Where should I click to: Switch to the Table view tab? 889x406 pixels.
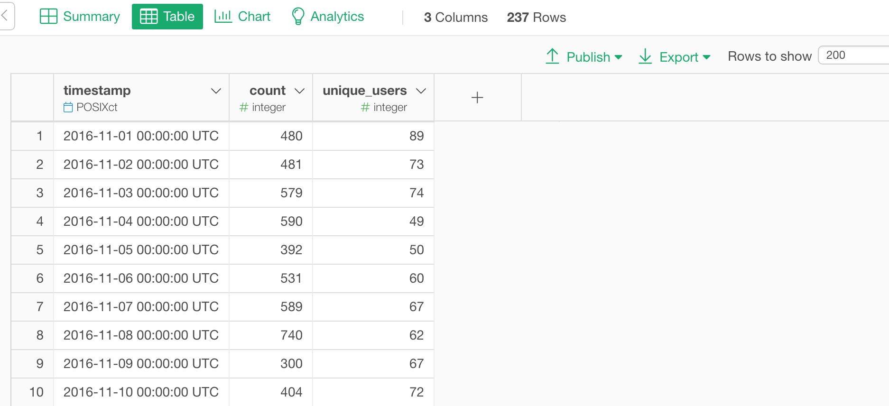(x=167, y=17)
